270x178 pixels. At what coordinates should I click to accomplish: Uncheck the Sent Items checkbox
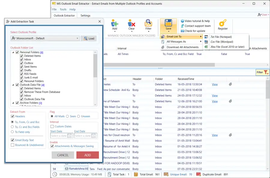(22, 67)
